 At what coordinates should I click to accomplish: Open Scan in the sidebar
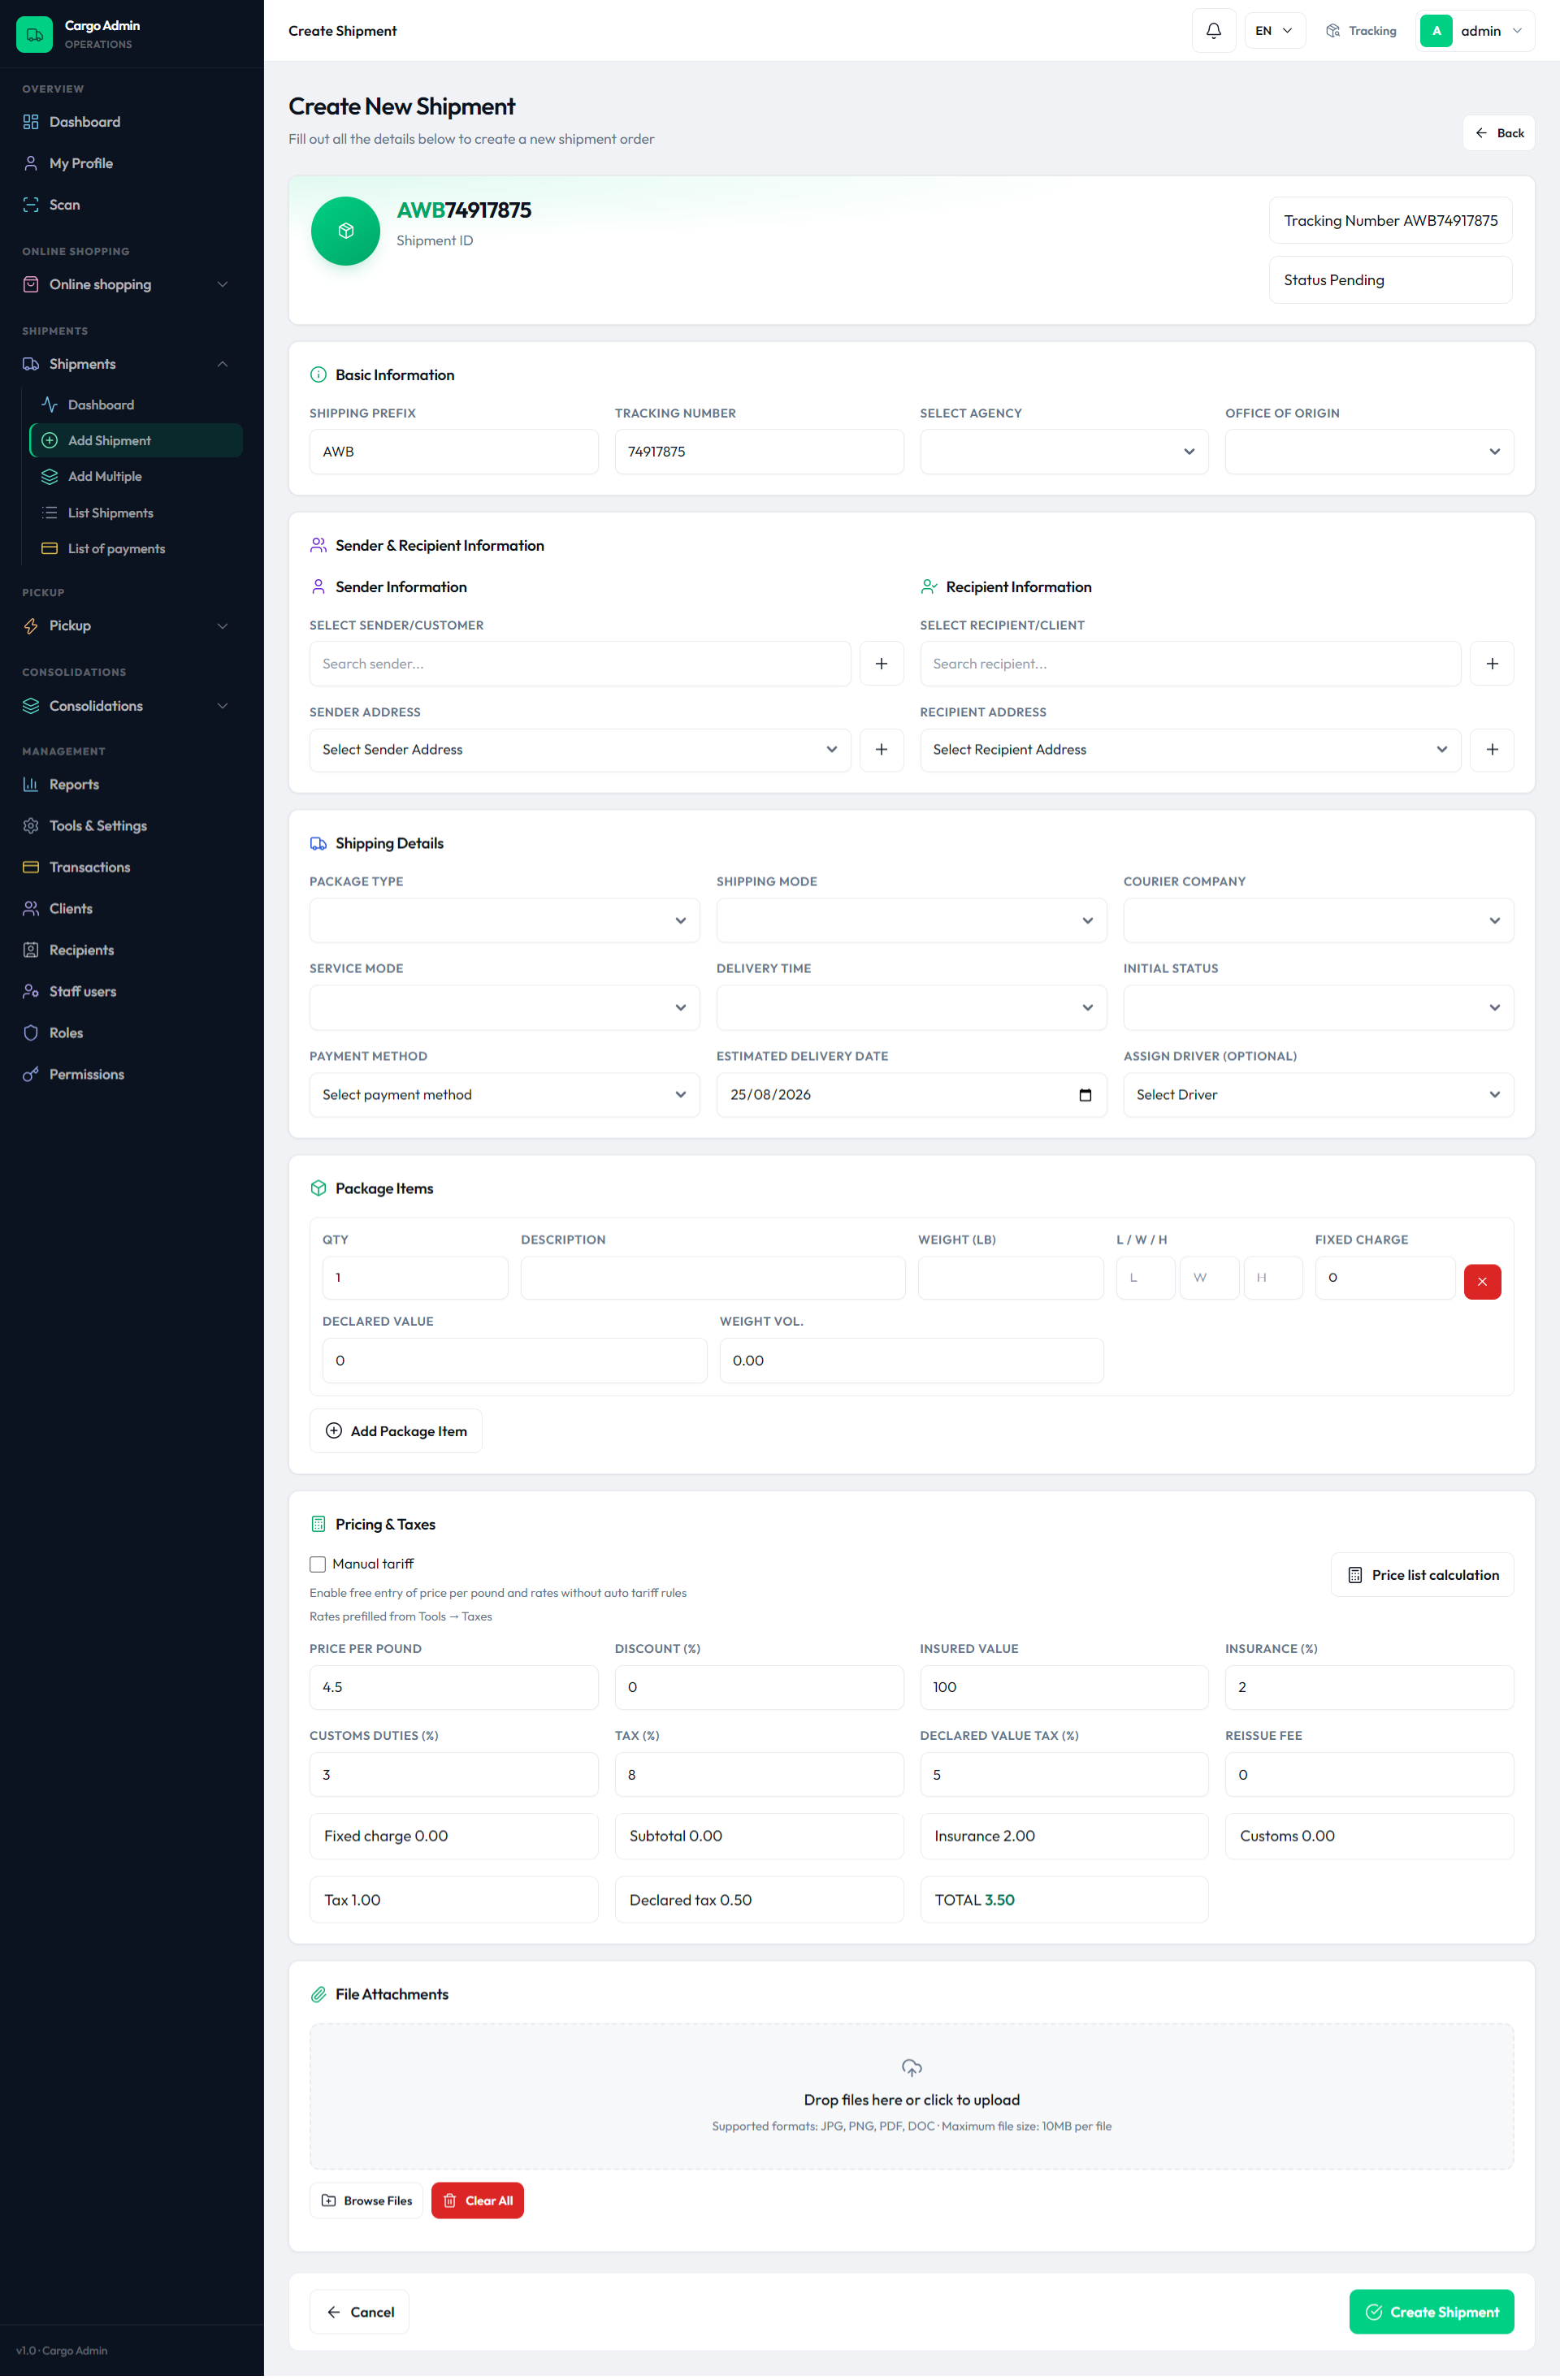(132, 205)
